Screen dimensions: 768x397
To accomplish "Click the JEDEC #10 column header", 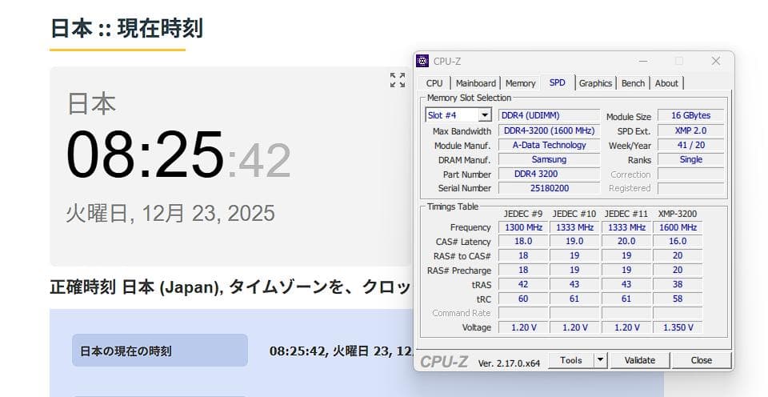I will click(574, 214).
